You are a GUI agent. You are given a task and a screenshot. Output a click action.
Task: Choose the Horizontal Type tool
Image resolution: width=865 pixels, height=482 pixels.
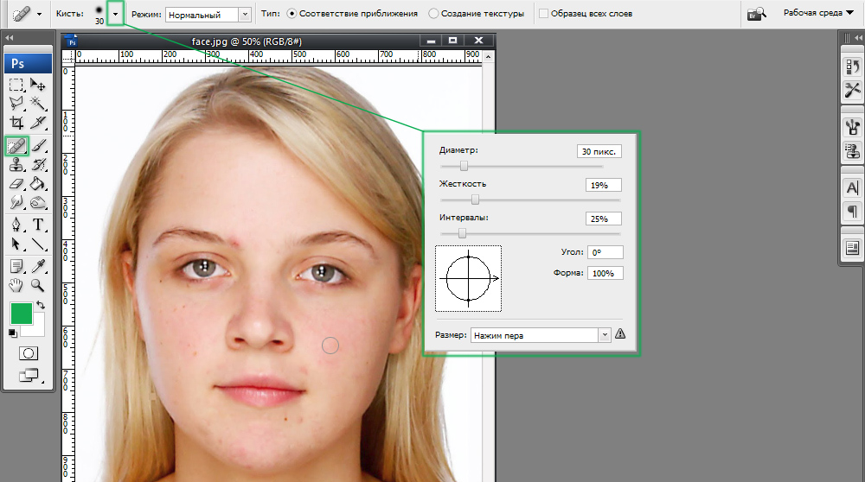coord(38,225)
